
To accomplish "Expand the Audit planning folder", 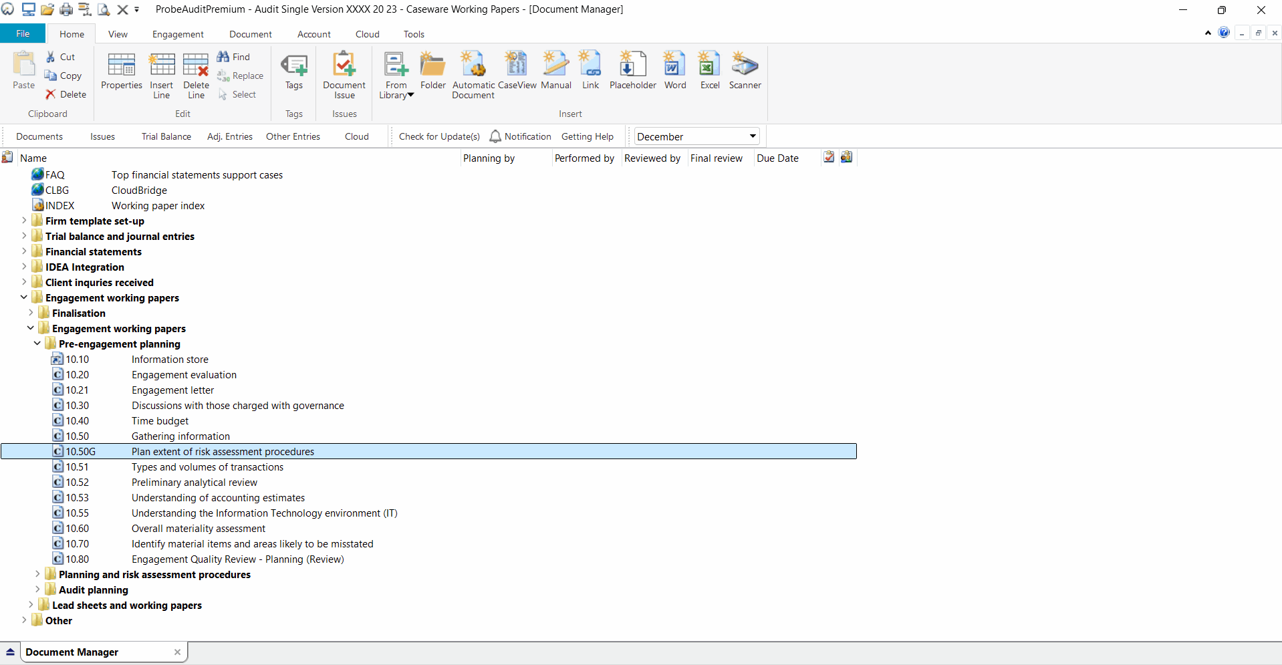I will (37, 590).
